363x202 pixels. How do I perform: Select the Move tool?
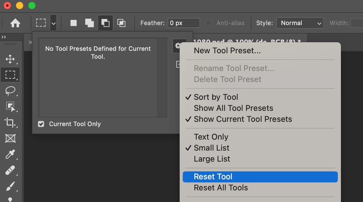point(10,59)
